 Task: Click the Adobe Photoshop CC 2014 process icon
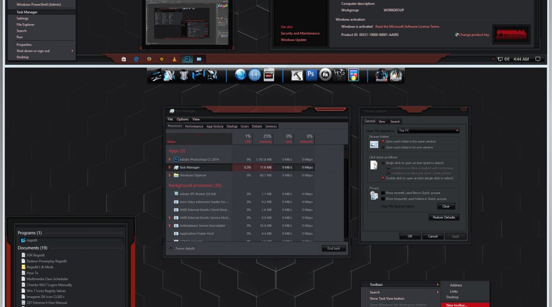pos(176,159)
